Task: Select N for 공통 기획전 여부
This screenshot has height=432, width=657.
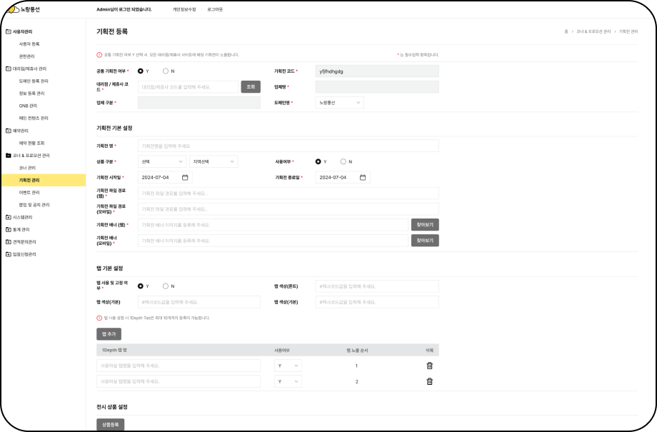Action: [166, 71]
